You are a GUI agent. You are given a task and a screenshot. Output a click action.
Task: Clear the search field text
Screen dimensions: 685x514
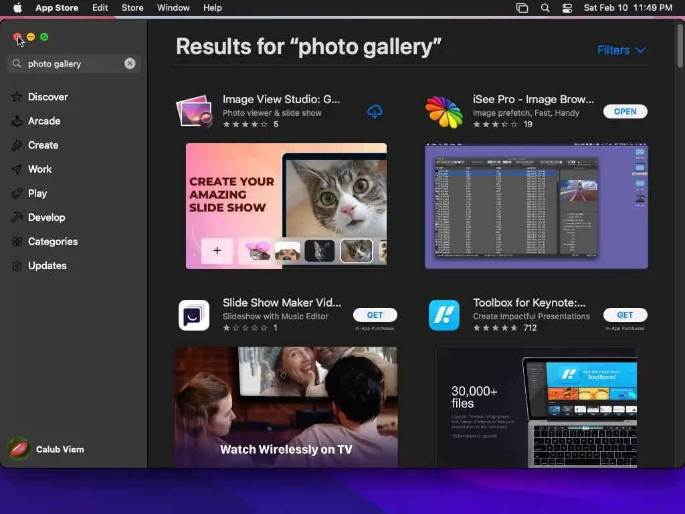point(130,64)
